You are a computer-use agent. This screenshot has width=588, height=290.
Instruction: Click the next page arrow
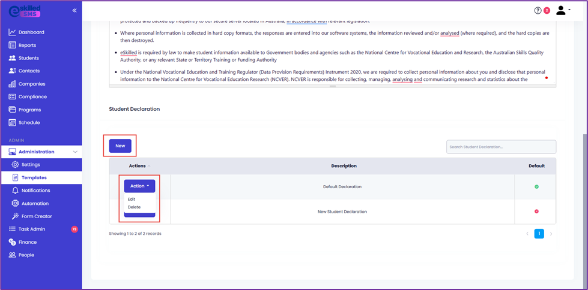click(551, 234)
